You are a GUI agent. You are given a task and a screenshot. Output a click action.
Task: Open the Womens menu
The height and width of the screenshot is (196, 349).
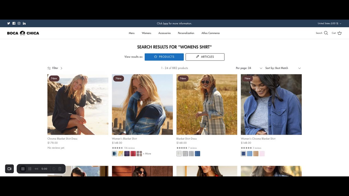pyautogui.click(x=146, y=33)
